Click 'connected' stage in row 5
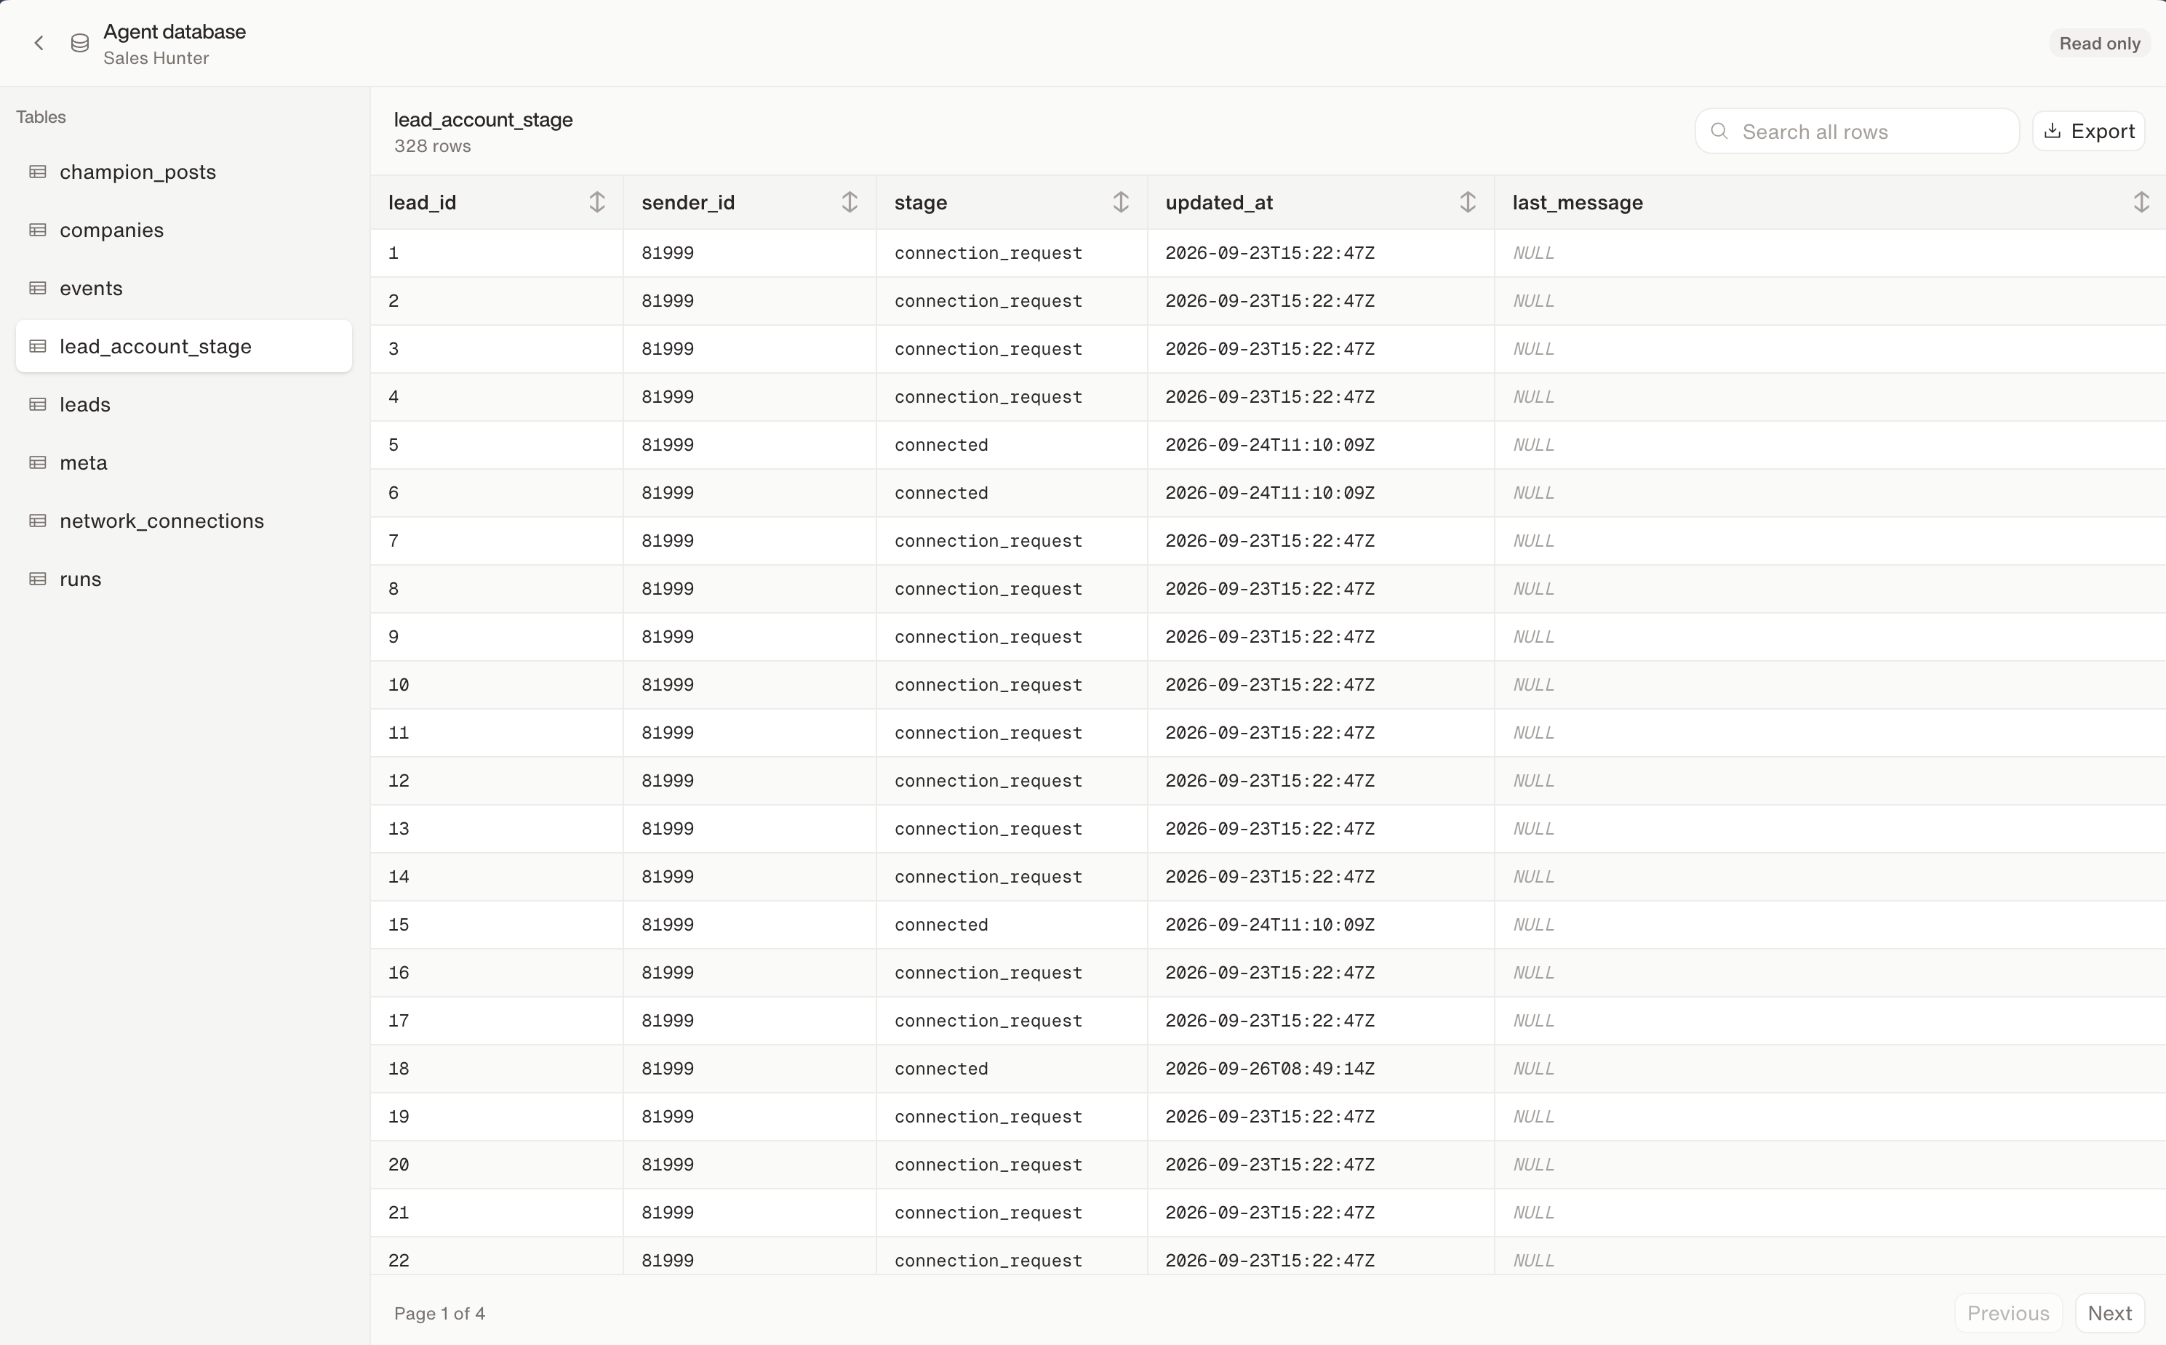Screen dimensions: 2166x1345 point(940,445)
